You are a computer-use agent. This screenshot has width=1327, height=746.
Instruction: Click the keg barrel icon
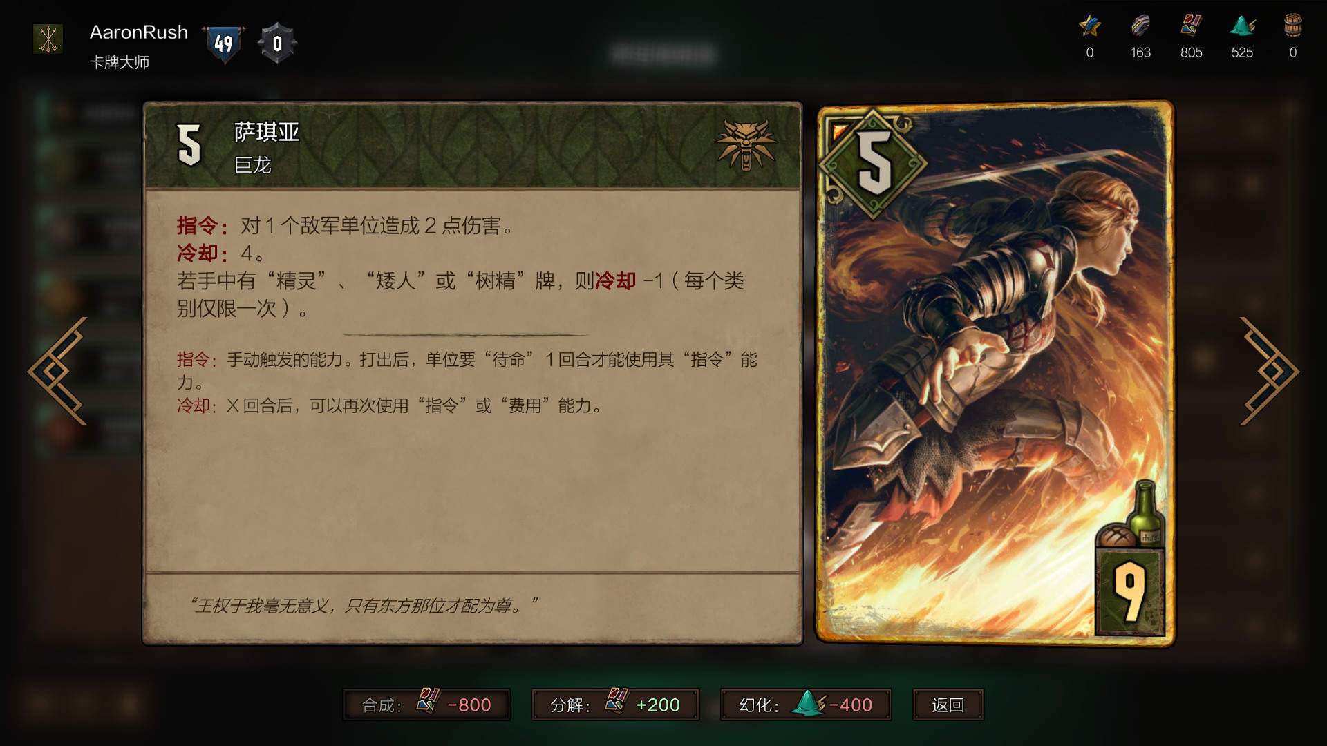[x=1292, y=26]
